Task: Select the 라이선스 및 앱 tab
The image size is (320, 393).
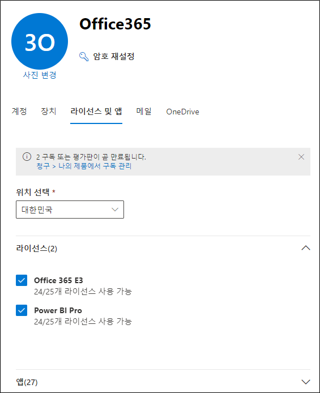Action: [96, 112]
